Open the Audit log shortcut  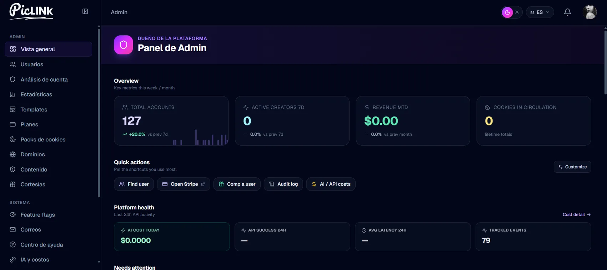(284, 184)
